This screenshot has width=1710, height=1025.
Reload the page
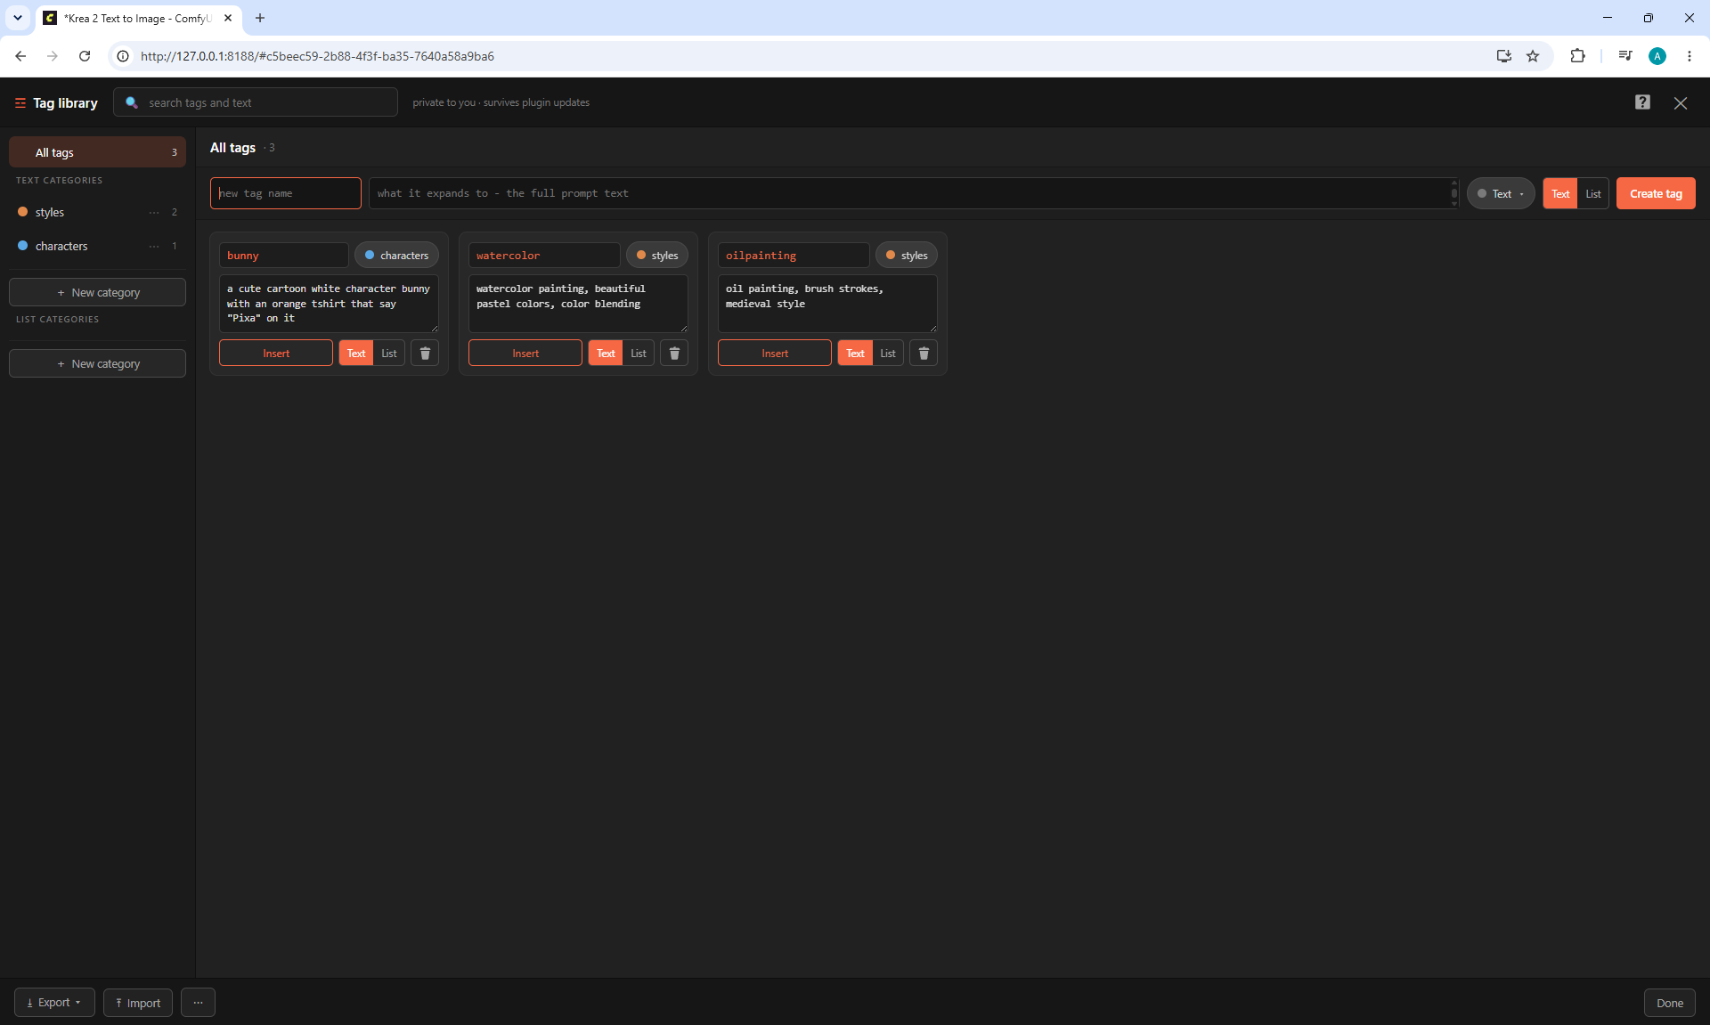pos(85,56)
